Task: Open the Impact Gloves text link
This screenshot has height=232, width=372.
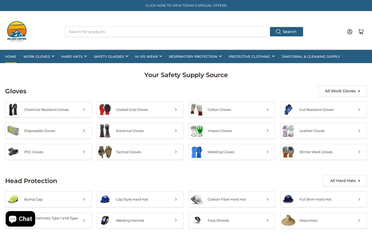Action: [x=220, y=131]
